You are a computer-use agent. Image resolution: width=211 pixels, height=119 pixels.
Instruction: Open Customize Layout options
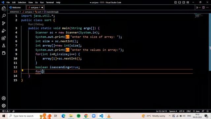(x=188, y=2)
